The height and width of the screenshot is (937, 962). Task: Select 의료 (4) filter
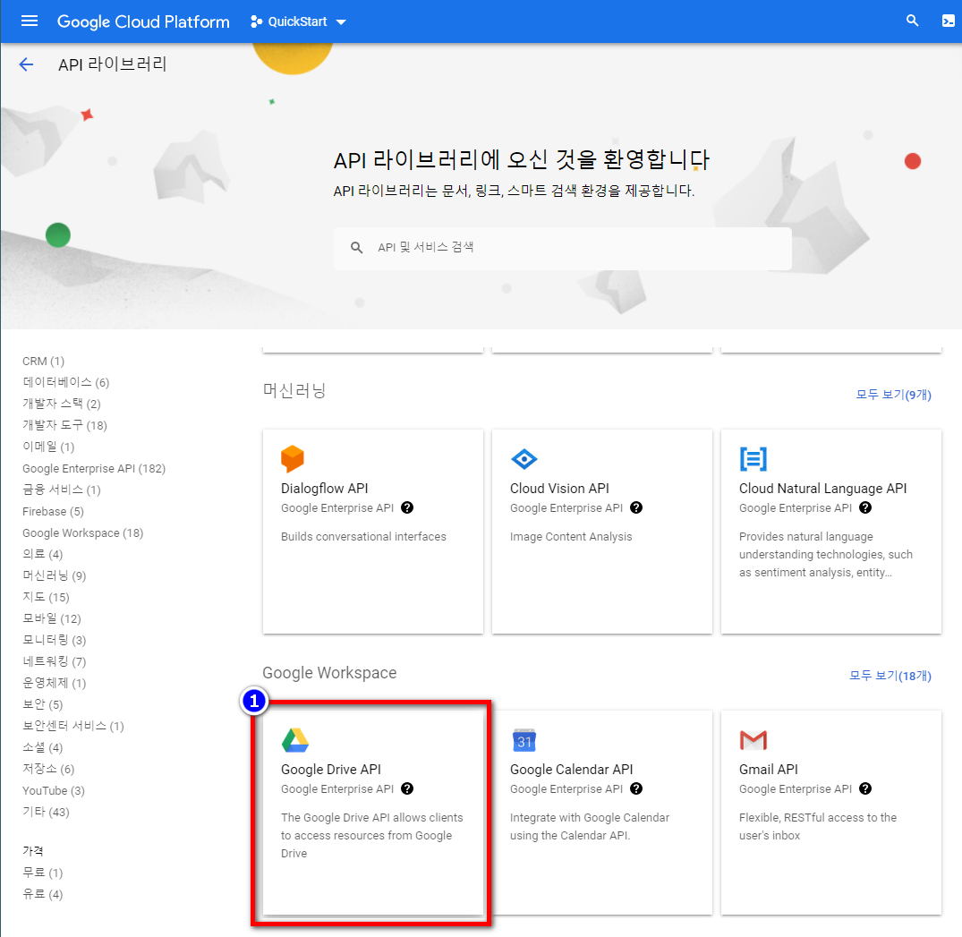pos(43,554)
